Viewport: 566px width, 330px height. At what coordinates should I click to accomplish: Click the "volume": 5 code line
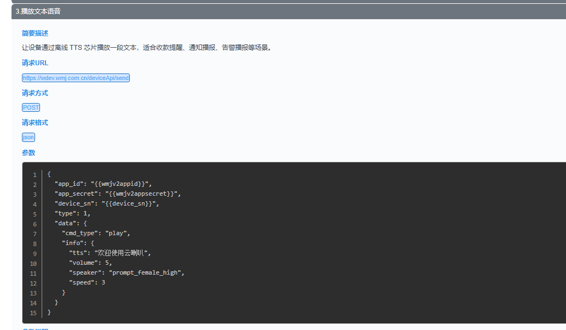coord(90,263)
